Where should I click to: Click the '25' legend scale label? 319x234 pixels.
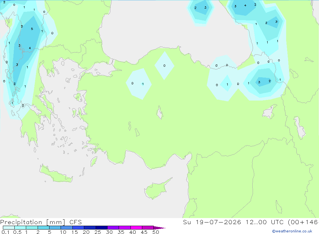click(x=98, y=232)
